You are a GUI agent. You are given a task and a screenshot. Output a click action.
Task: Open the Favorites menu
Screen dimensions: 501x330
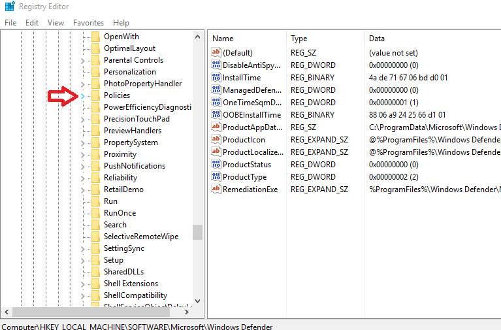88,23
